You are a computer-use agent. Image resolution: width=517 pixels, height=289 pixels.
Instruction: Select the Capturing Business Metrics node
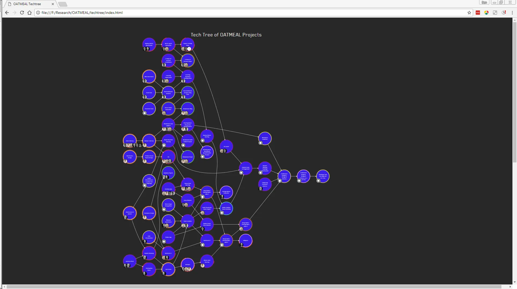click(265, 184)
